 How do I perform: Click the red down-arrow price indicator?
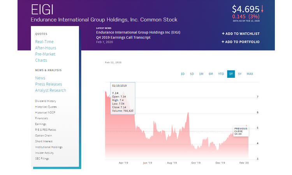coord(262,9)
